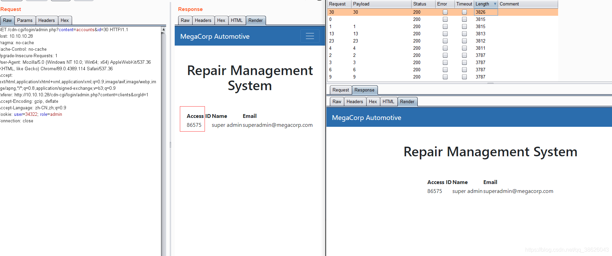Screen dimensions: 612x256
Task: Switch to Raw tab in Request panel
Action: click(x=7, y=21)
